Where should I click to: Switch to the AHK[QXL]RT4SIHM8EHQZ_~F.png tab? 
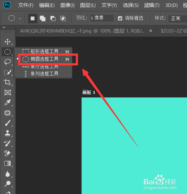(82, 31)
